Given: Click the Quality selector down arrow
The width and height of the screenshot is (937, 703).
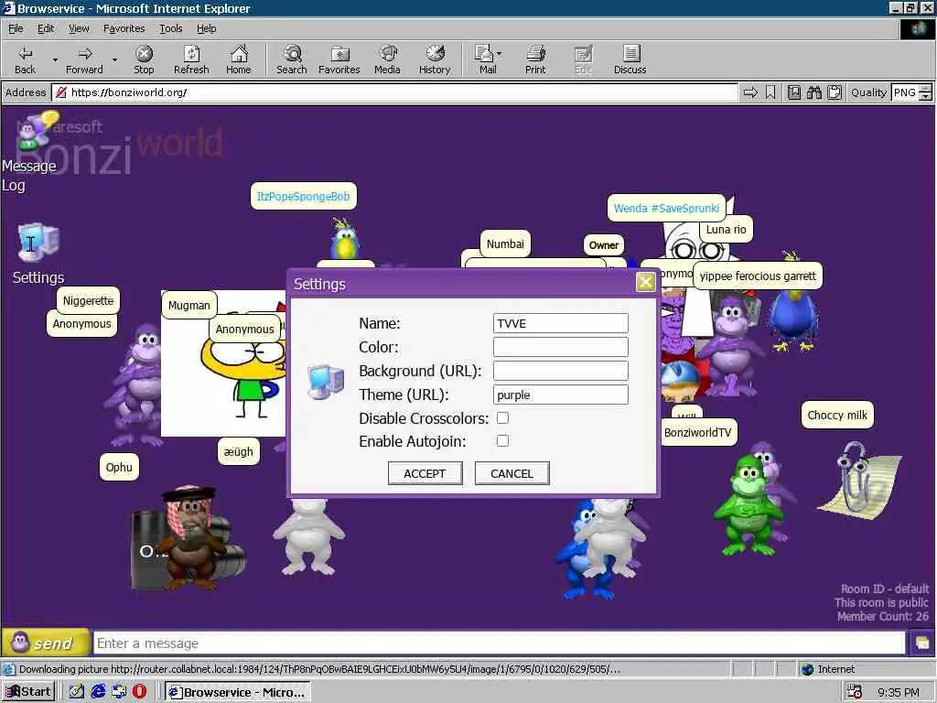Looking at the screenshot, I should [926, 97].
